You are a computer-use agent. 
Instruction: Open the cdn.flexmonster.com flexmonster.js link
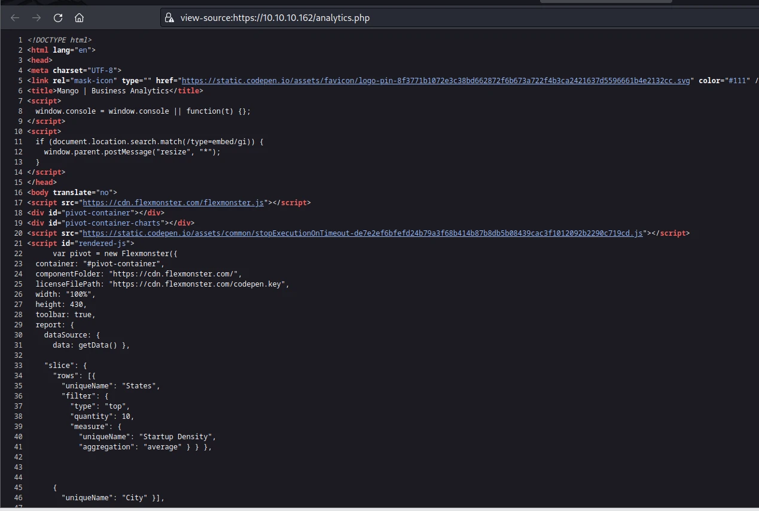[x=173, y=202]
